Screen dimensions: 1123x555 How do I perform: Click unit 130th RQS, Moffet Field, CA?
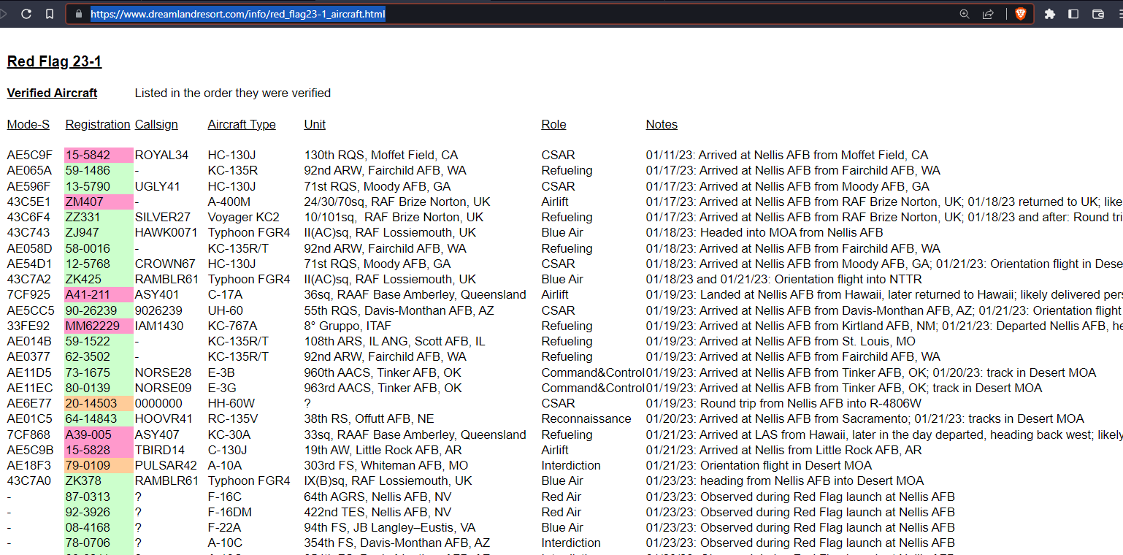point(381,155)
